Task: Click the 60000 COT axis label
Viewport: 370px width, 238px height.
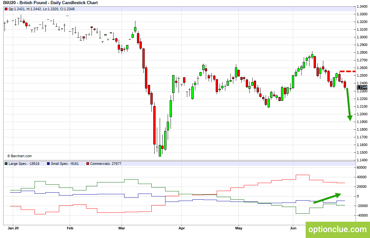Action: 361,168
